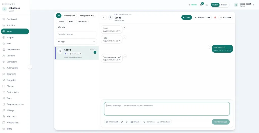Click the Segments layers icon
This screenshot has width=259, height=133.
[4, 74]
